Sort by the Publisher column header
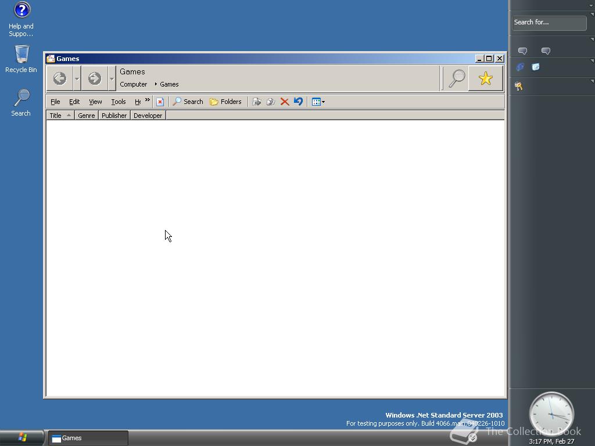The width and height of the screenshot is (595, 446). pyautogui.click(x=114, y=116)
